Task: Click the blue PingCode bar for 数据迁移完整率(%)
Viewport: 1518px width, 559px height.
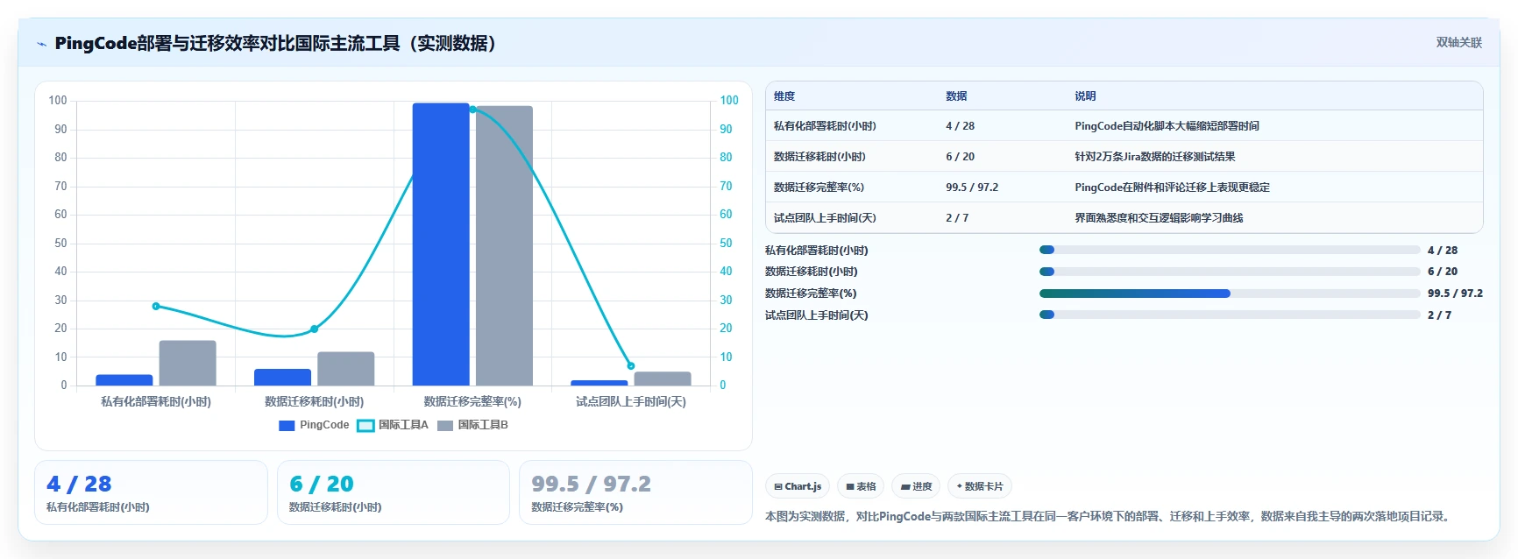Action: coord(441,244)
